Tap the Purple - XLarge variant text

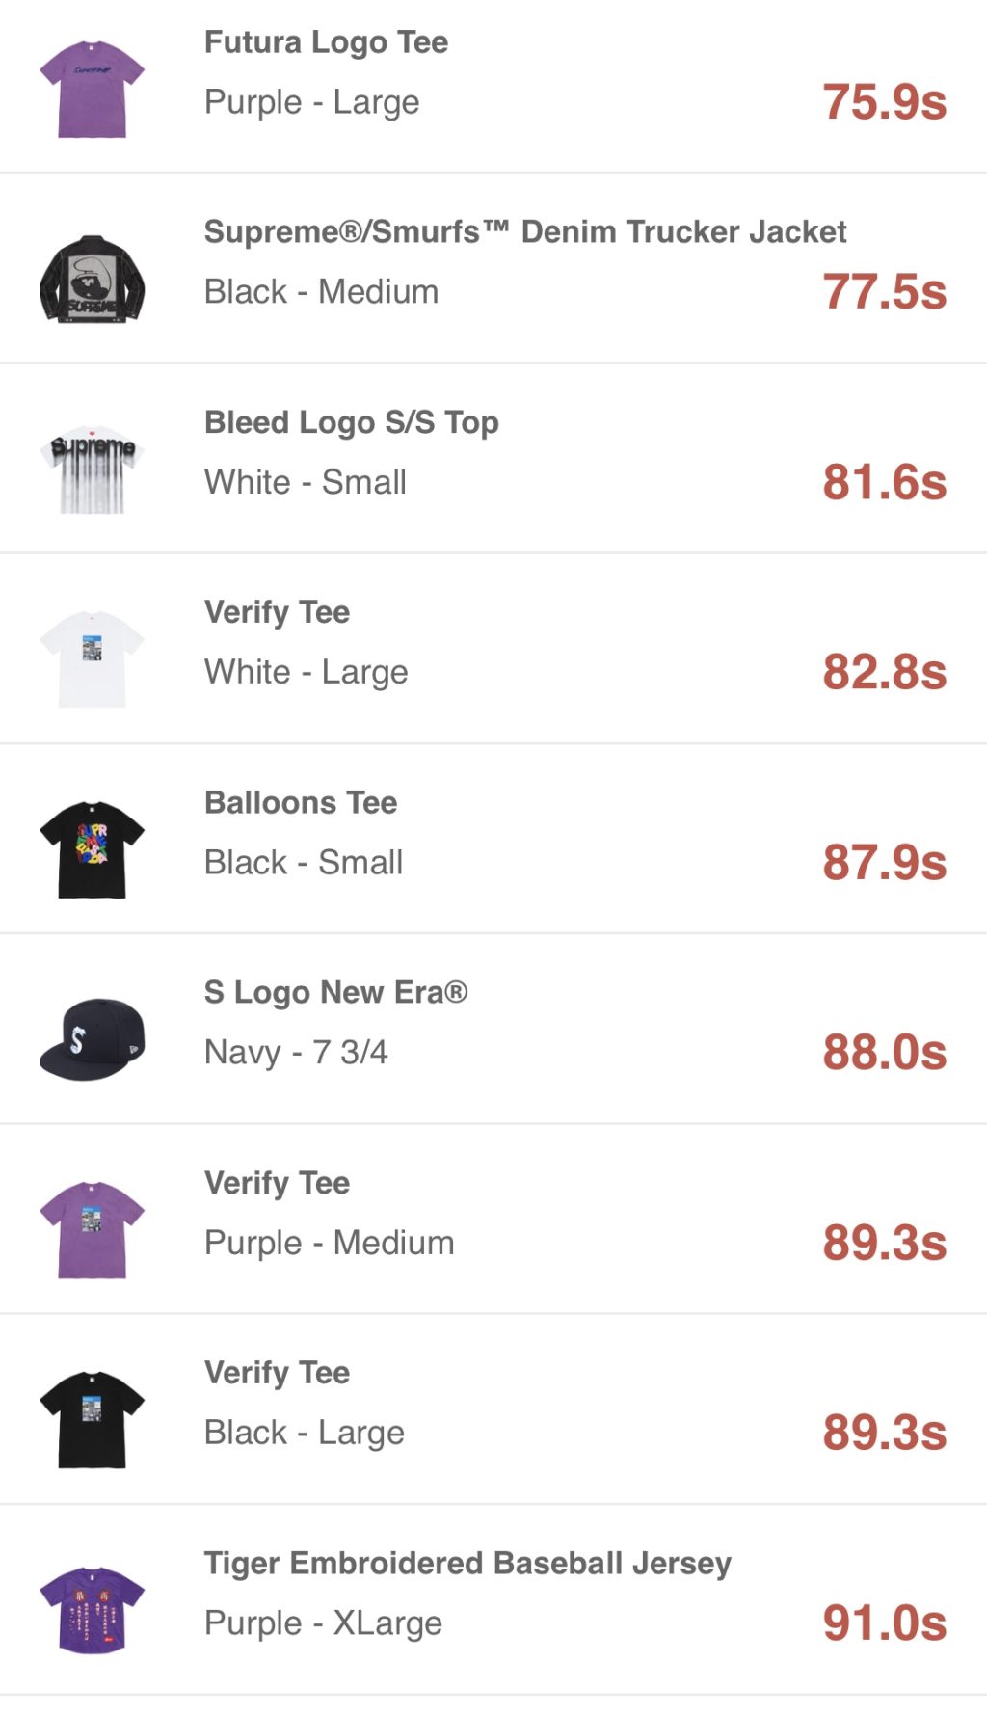coord(323,1623)
